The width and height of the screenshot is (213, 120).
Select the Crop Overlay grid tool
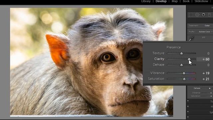[191, 15]
